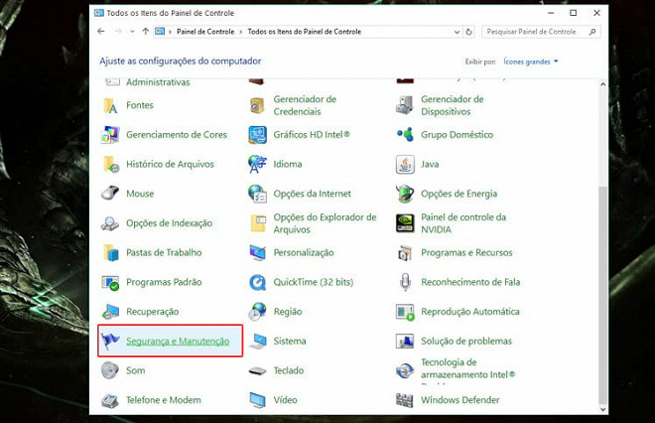Click the 'Grupo Doméstico' label
655x423 pixels.
point(457,135)
